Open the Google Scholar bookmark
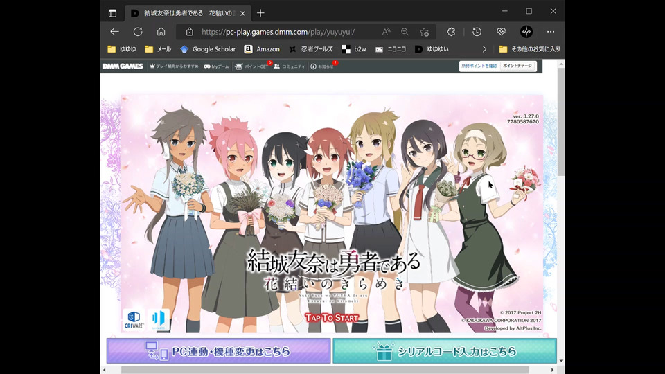665x374 pixels. coord(207,49)
